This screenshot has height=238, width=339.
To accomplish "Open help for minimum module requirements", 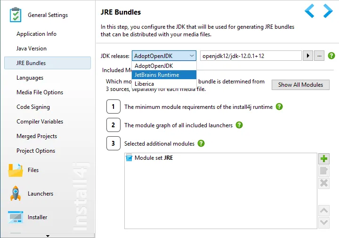I will (279, 107).
